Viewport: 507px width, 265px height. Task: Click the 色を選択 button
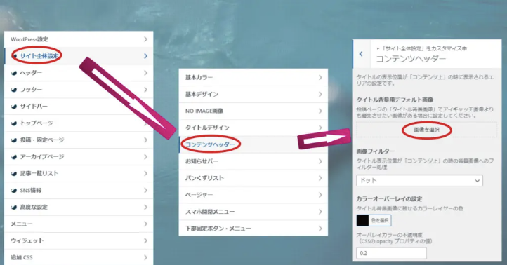point(380,220)
